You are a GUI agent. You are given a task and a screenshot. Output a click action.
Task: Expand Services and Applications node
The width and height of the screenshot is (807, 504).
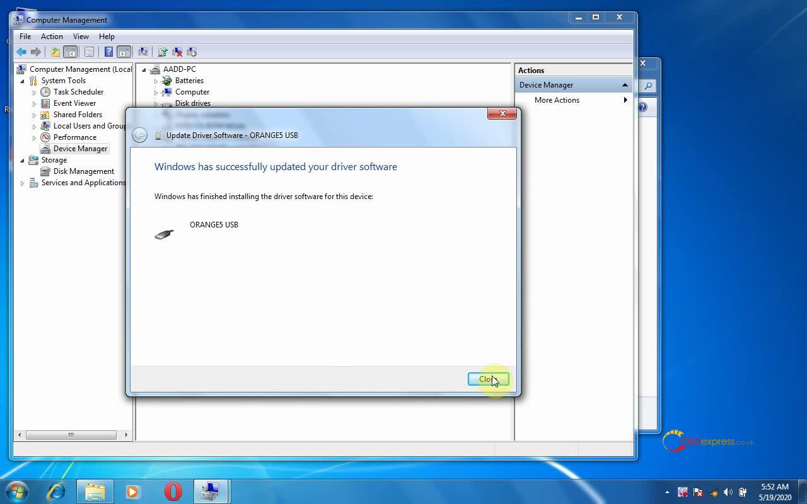coord(23,183)
